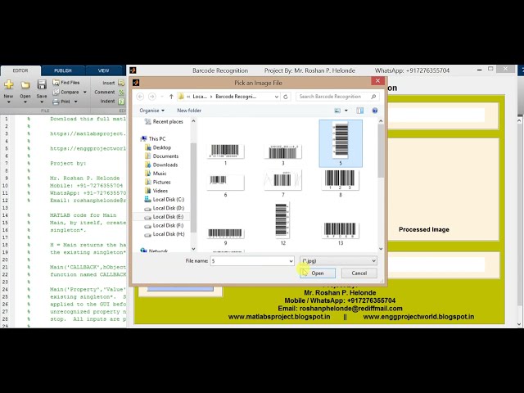Screen dimensions: 524x393
Task: Click the Up one level arrow
Action: tap(171, 97)
